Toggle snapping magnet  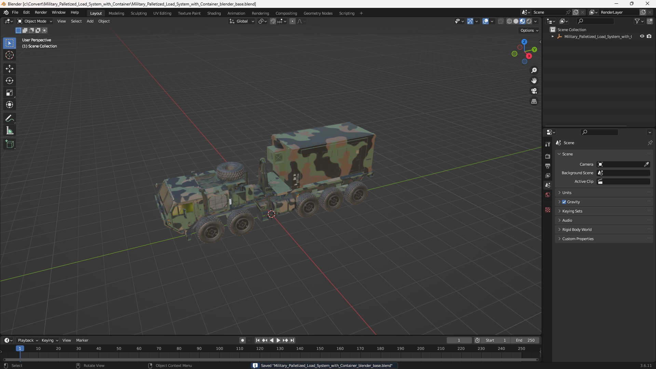273,21
